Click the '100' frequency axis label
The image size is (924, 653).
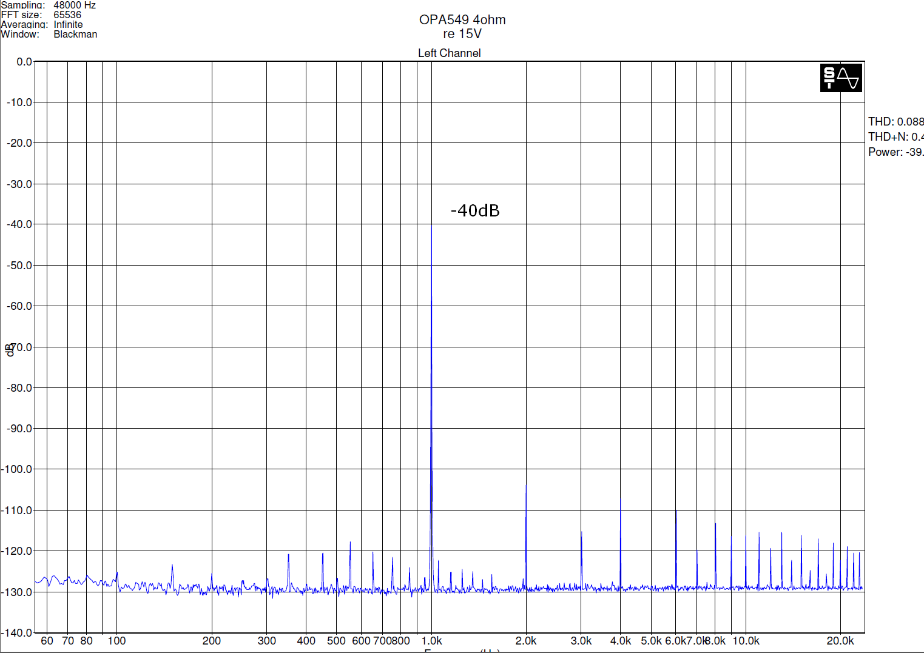(x=116, y=641)
